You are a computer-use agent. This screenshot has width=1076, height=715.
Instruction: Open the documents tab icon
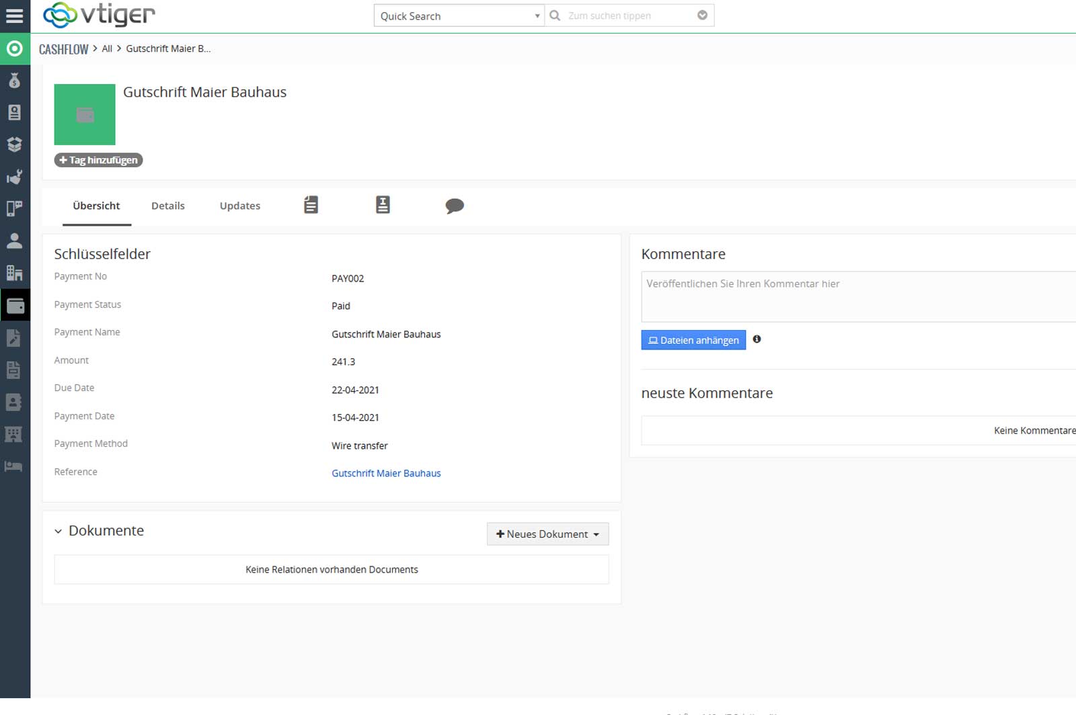(311, 205)
